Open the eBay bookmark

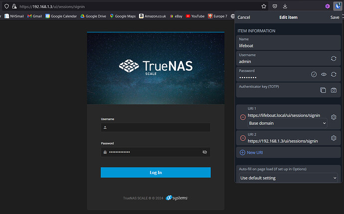pos(176,16)
